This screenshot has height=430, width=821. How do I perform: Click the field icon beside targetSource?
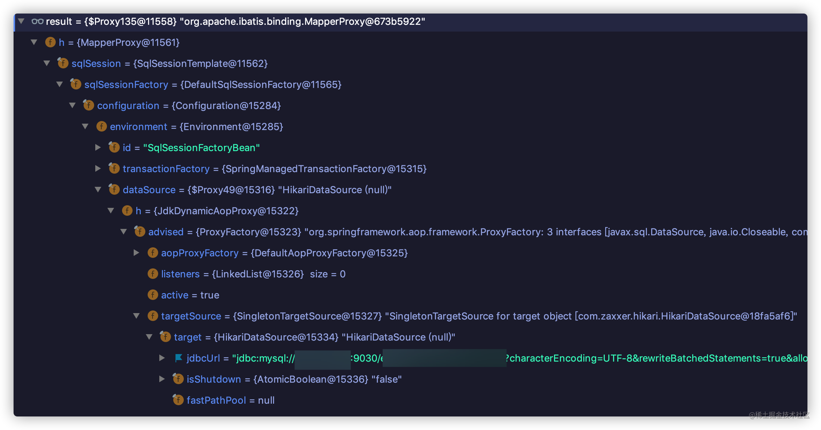153,316
